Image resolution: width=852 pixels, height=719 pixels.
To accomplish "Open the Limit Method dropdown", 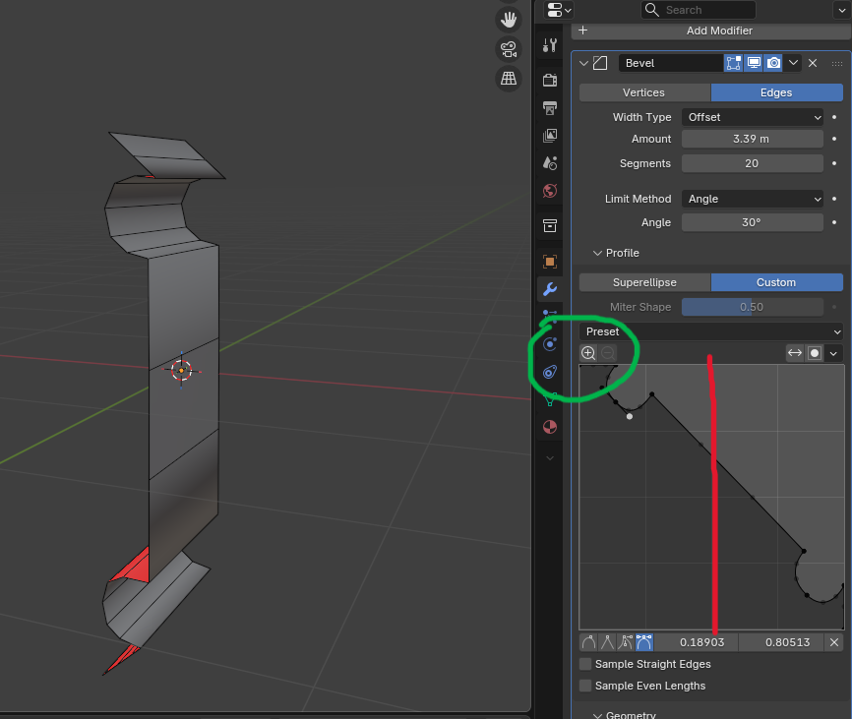I will [753, 199].
